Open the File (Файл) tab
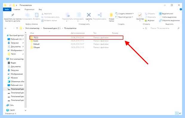 click(7, 10)
